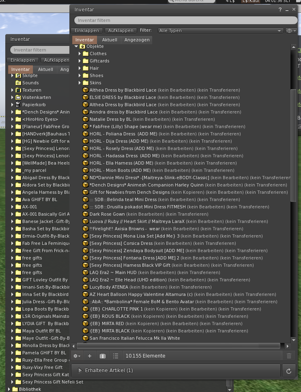Click the Inventar filtern field in left window
This screenshot has width=301, height=392.
click(40, 50)
